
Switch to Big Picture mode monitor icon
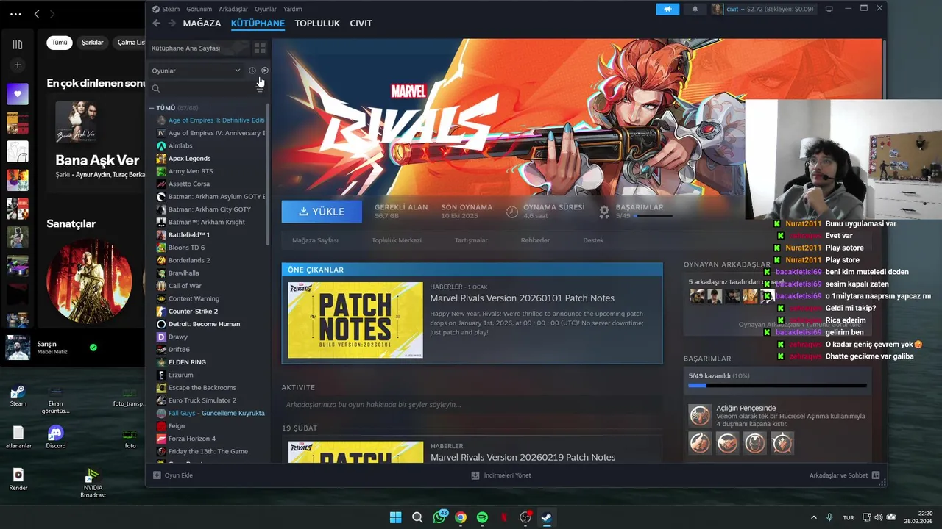tap(829, 9)
